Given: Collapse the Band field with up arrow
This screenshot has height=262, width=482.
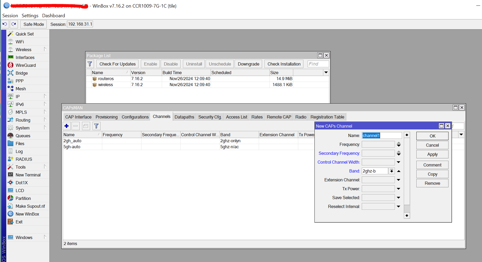Looking at the screenshot, I should click(x=399, y=171).
